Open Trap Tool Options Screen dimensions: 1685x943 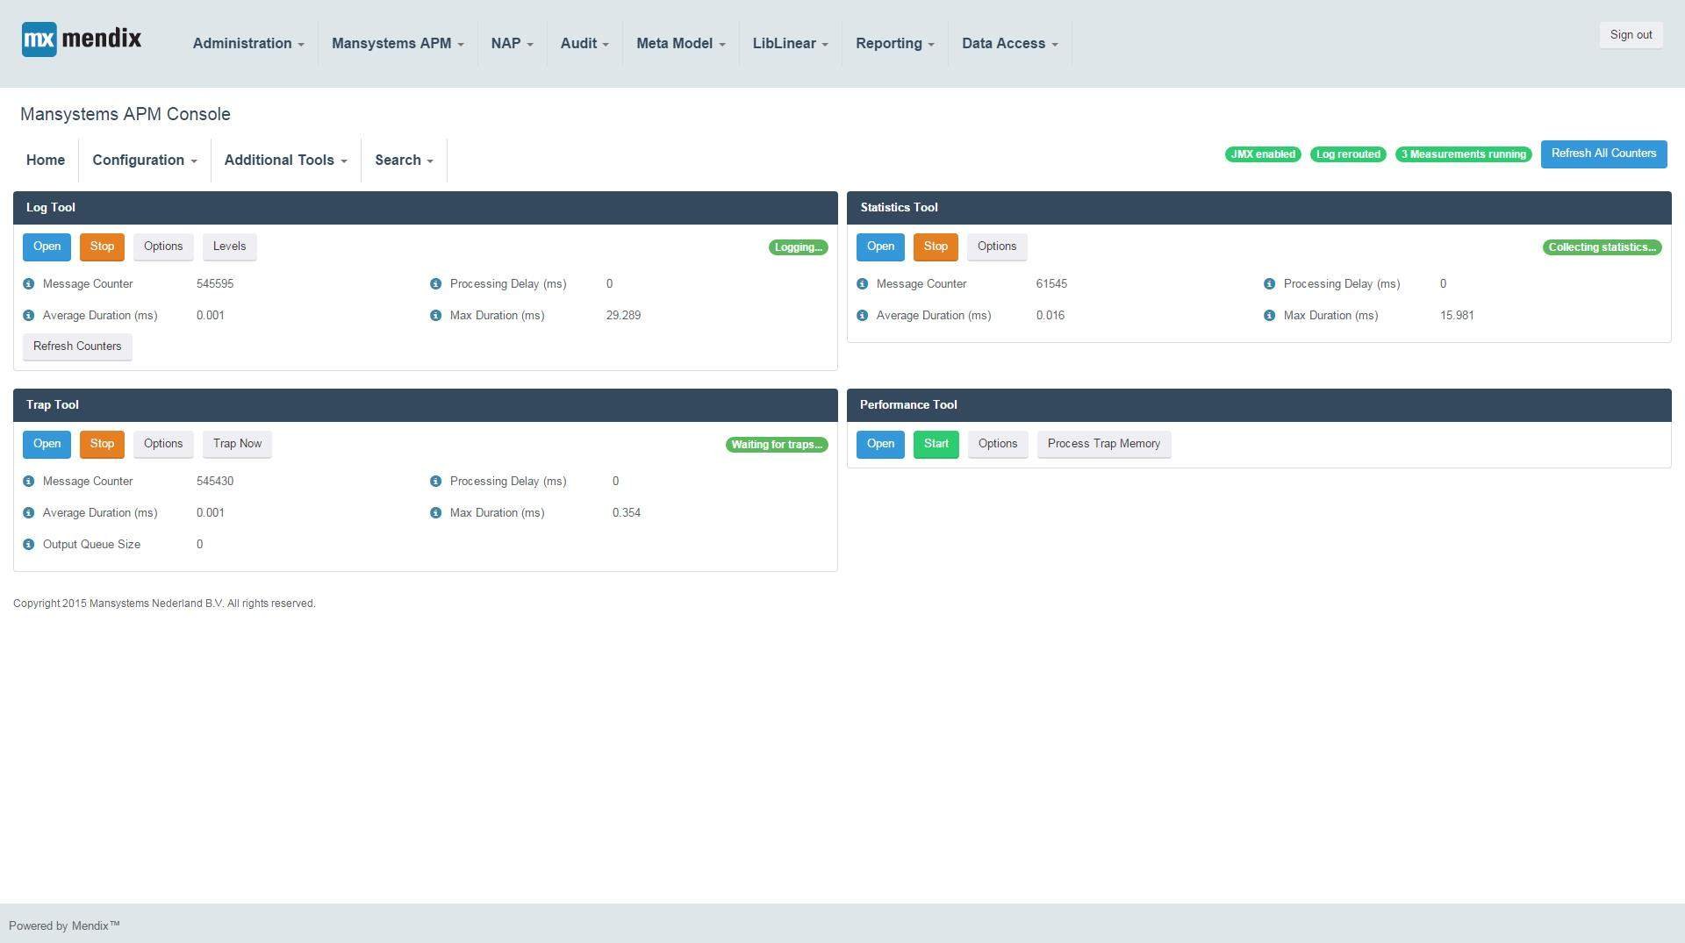point(163,444)
